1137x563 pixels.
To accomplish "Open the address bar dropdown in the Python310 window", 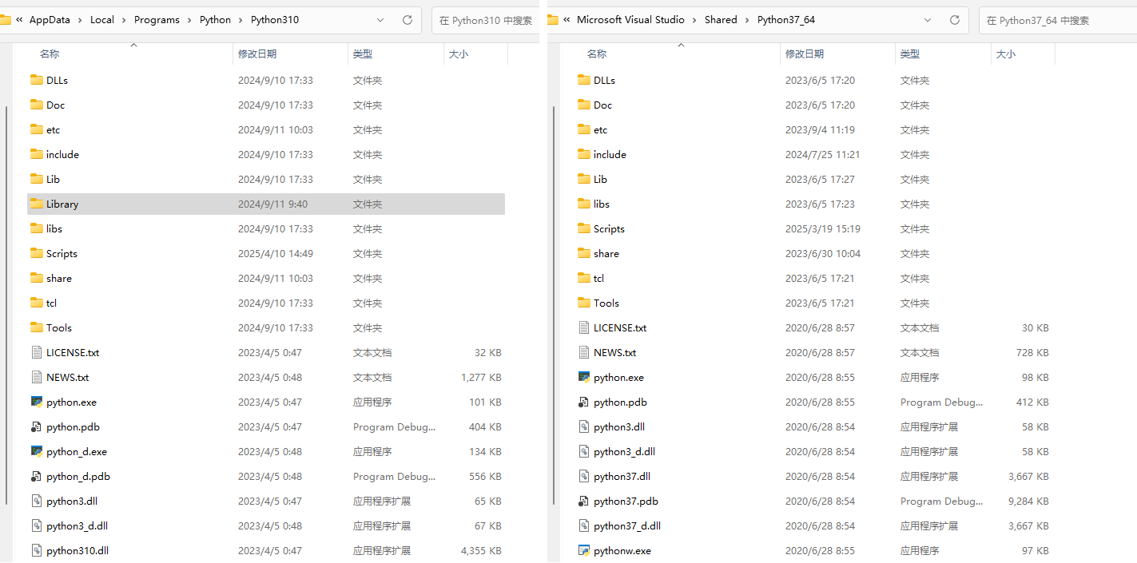I will (380, 19).
